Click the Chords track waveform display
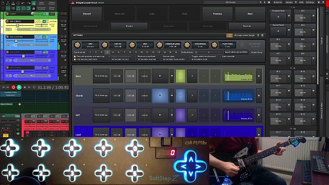The height and width of the screenshot is (185, 329). [239, 96]
